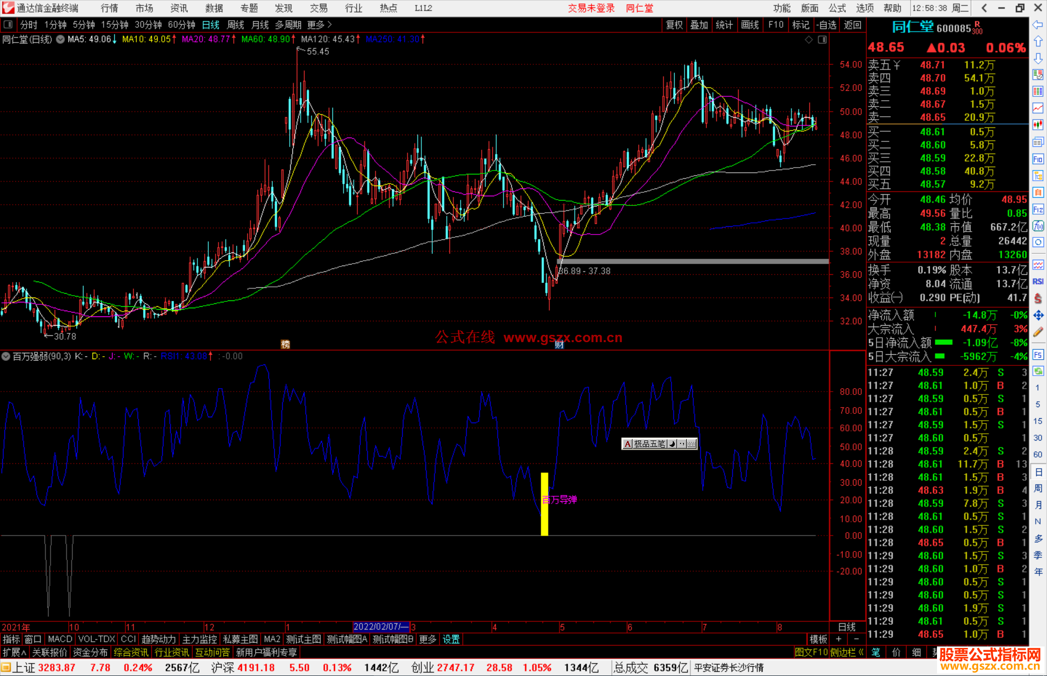The width and height of the screenshot is (1047, 676).
Task: Select the RSI indicator sidebar icon
Action: [x=1038, y=282]
